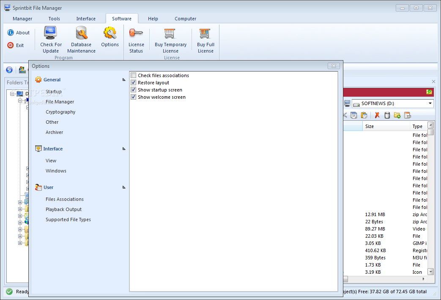Click the folder-up icon in red bar
The image size is (441, 300).
point(429,92)
